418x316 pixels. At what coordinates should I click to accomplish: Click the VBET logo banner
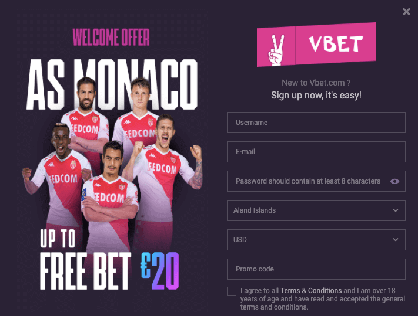point(316,45)
